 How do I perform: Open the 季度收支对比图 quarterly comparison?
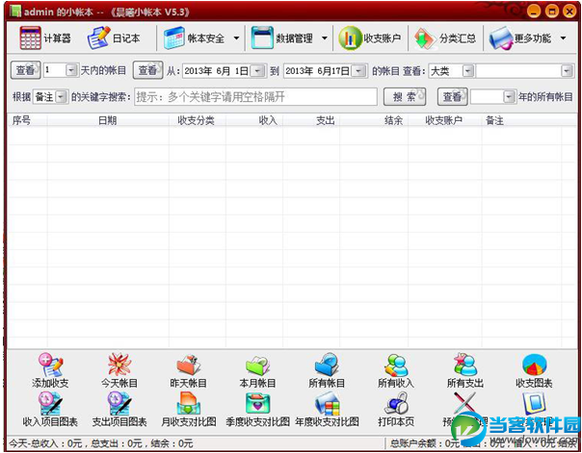[257, 409]
